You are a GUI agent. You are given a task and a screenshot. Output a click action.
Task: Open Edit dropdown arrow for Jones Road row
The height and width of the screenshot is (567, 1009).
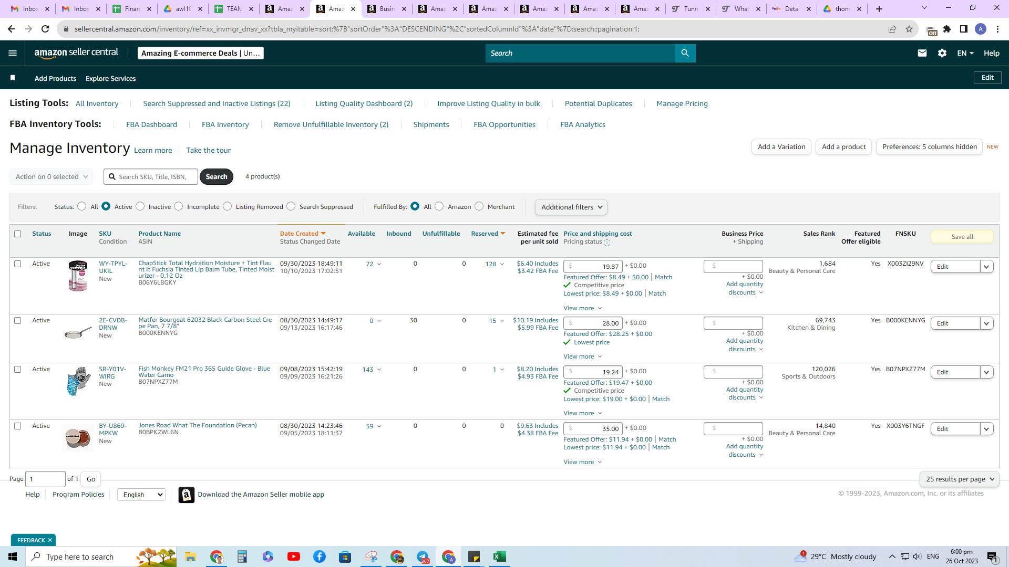986,429
